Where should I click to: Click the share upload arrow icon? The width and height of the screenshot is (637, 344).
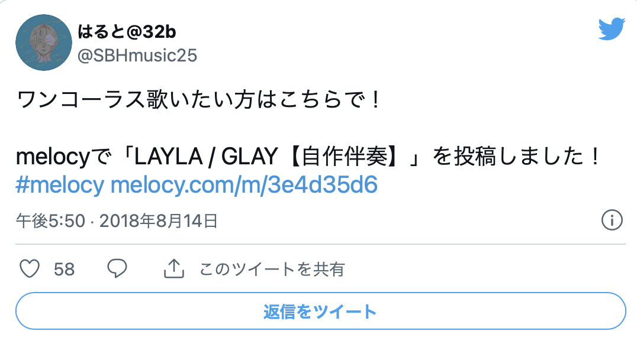click(x=174, y=268)
